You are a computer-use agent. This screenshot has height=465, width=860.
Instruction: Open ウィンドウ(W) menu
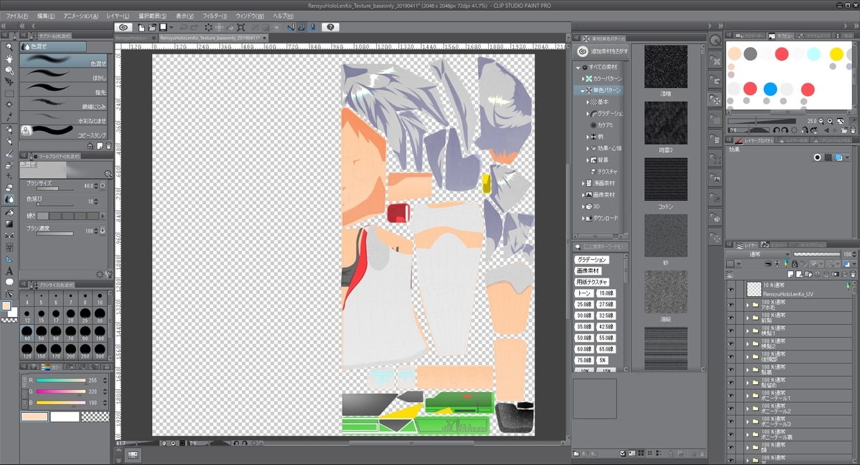tap(250, 16)
